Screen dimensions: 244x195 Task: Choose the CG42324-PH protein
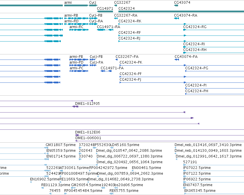coord(214,94)
